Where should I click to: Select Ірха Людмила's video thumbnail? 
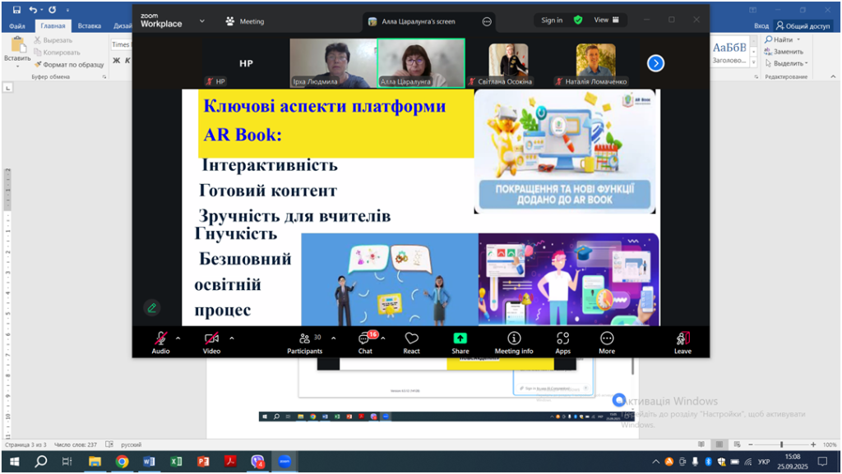coord(333,62)
